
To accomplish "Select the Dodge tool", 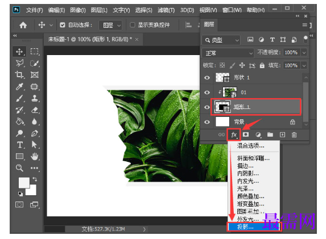I will tap(19, 133).
